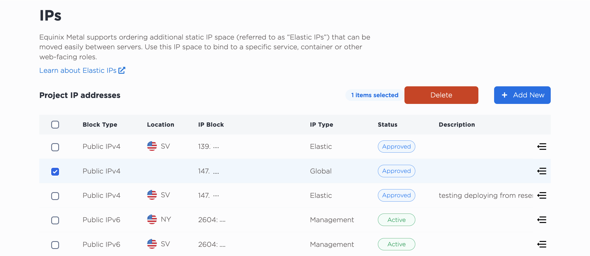Open row menu icon for SV IPv6 block

pos(542,244)
